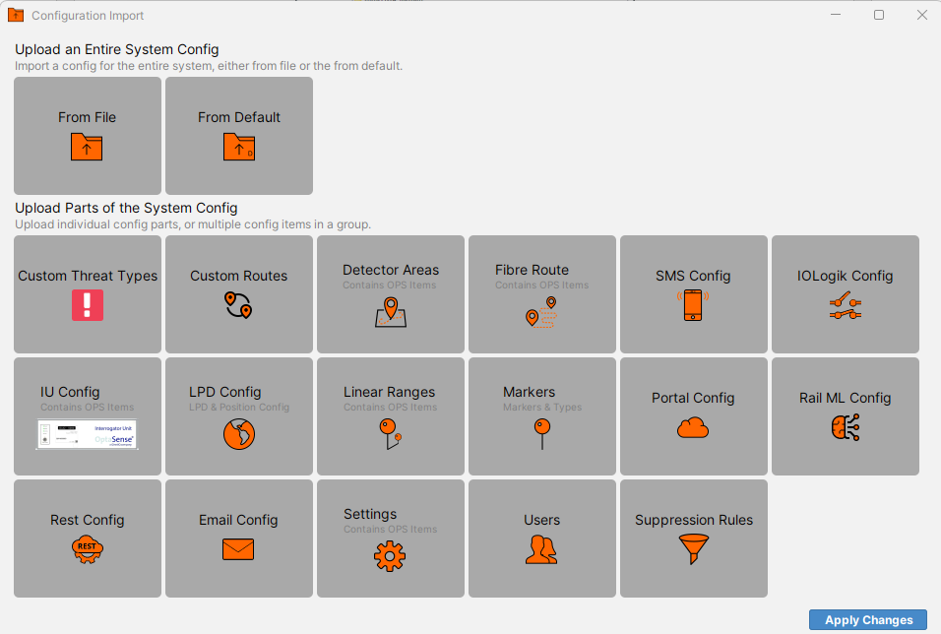The image size is (941, 634).
Task: Click the LPD Config globe icon
Action: click(238, 433)
